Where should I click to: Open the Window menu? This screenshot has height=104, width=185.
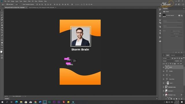click(40, 1)
